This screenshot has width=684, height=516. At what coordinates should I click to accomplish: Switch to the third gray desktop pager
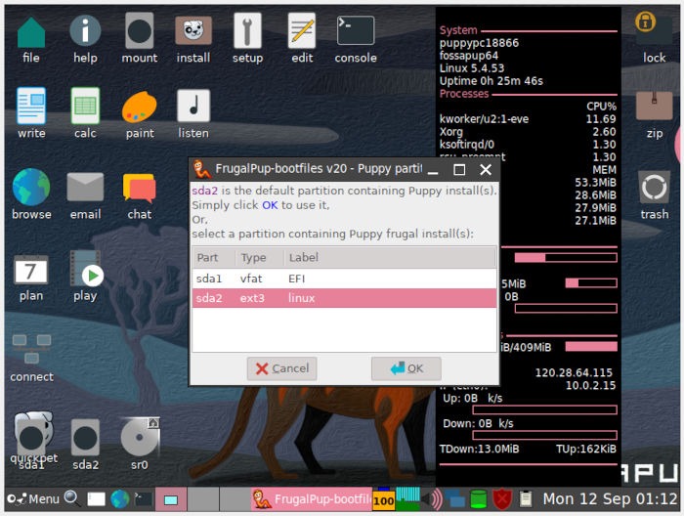coord(235,499)
